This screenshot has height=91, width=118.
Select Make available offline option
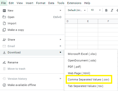pos(32,85)
